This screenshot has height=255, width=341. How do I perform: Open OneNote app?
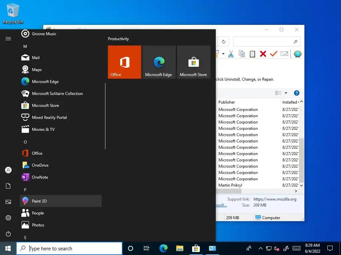[61, 177]
